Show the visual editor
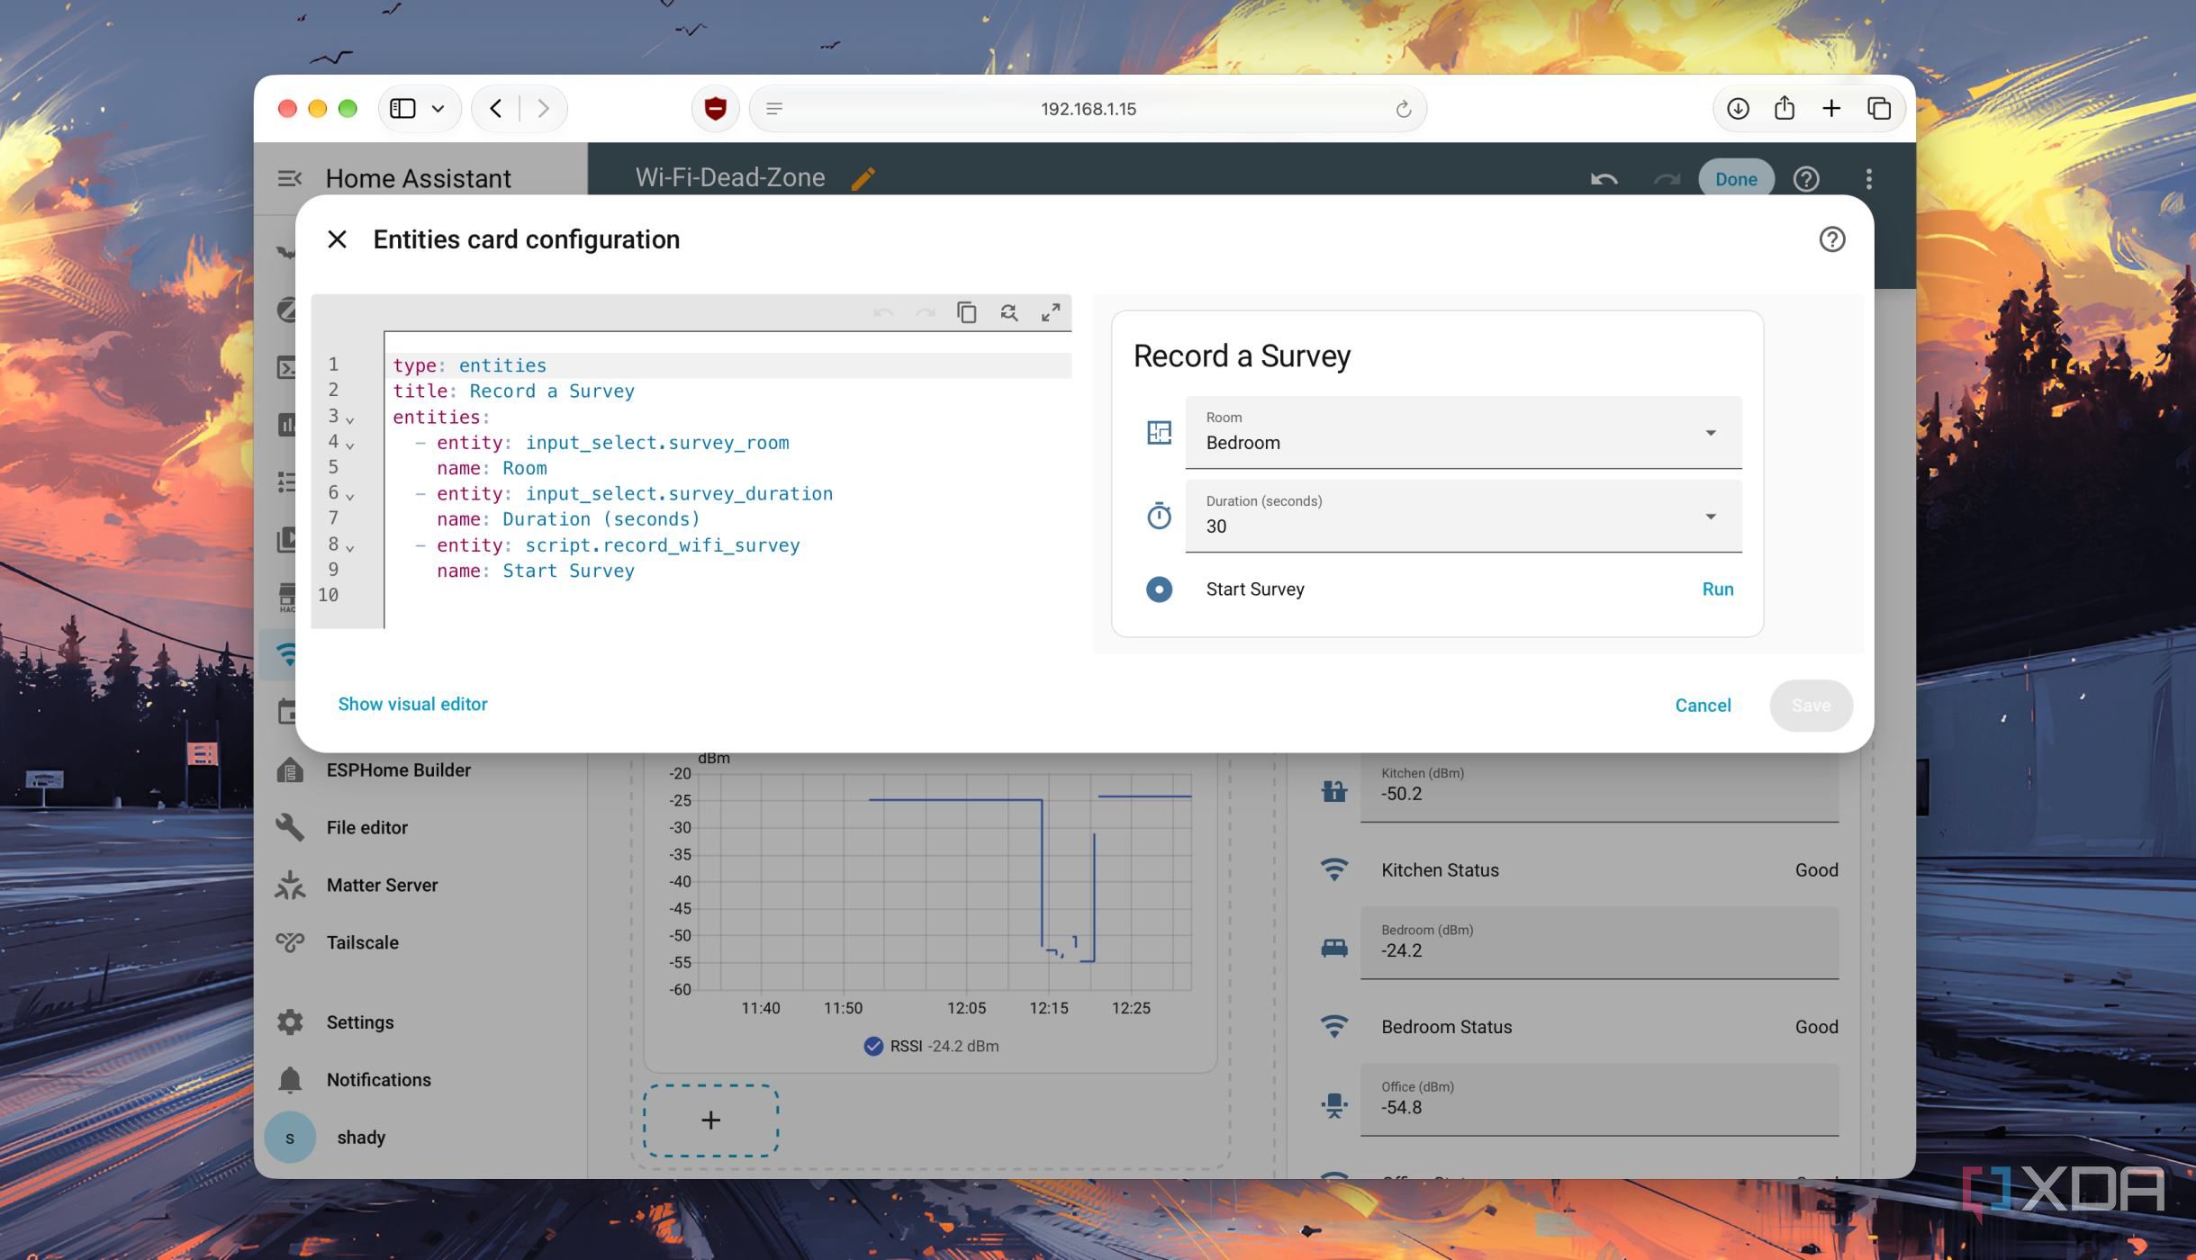 (x=412, y=704)
